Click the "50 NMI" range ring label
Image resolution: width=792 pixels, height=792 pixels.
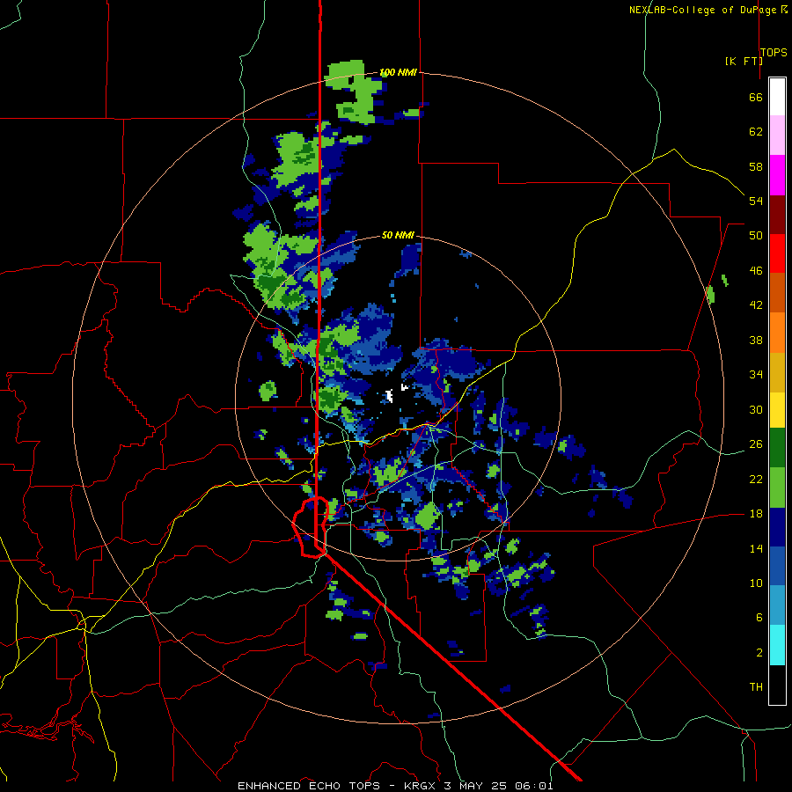point(398,235)
